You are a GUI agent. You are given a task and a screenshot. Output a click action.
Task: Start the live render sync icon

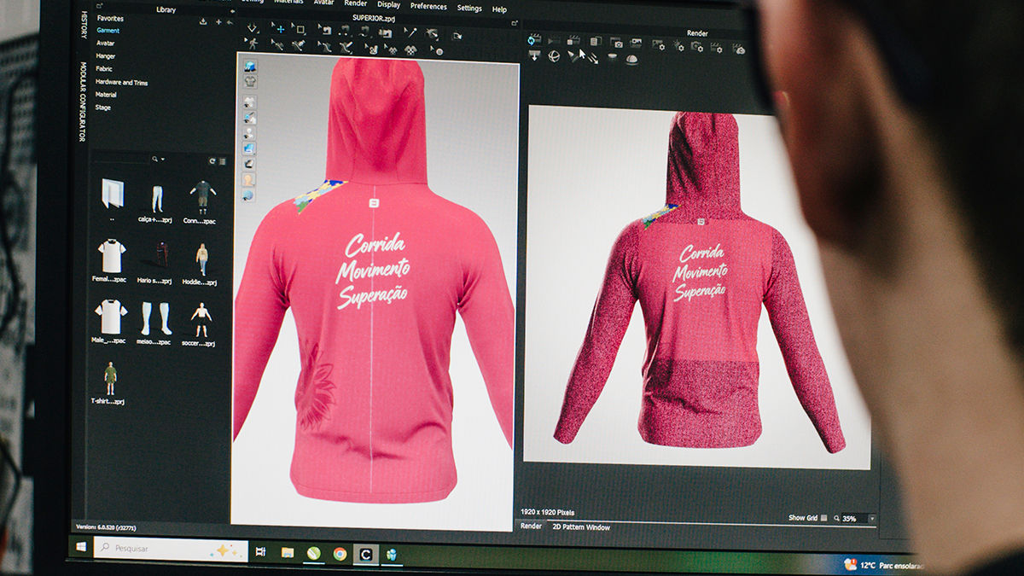point(533,39)
